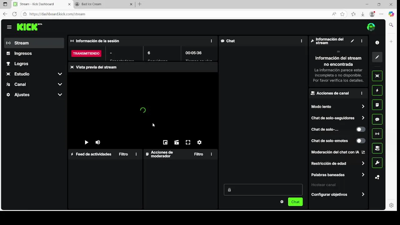This screenshot has width=400, height=225.
Task: Open Edge Copilot icon
Action: click(x=391, y=14)
